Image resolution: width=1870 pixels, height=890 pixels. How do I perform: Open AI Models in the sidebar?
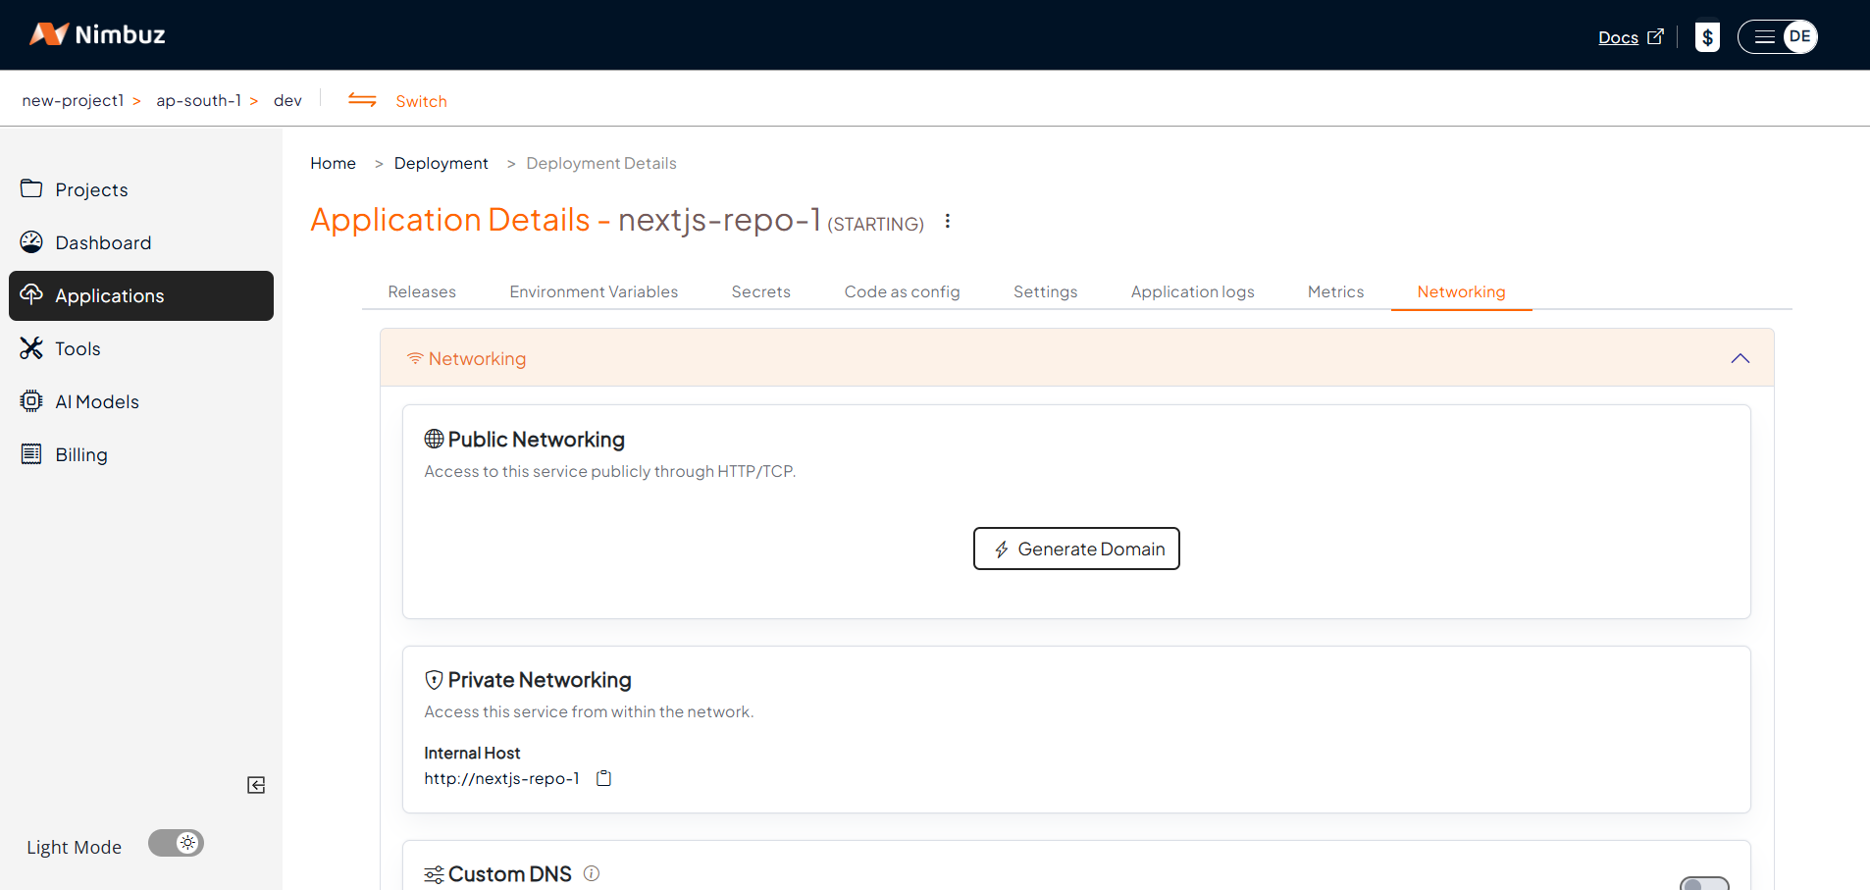pyautogui.click(x=97, y=401)
